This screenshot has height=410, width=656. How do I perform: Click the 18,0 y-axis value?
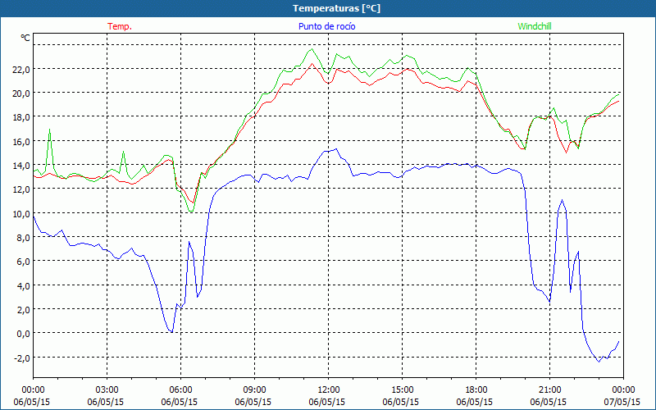21,116
